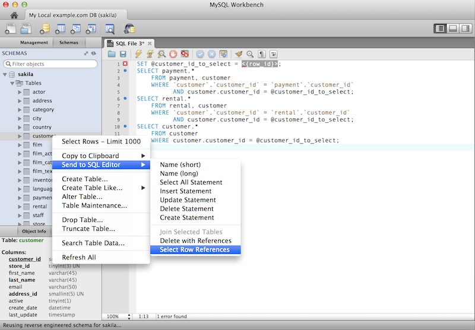Collapse the sakila schema node
The width and height of the screenshot is (475, 330).
coord(5,75)
